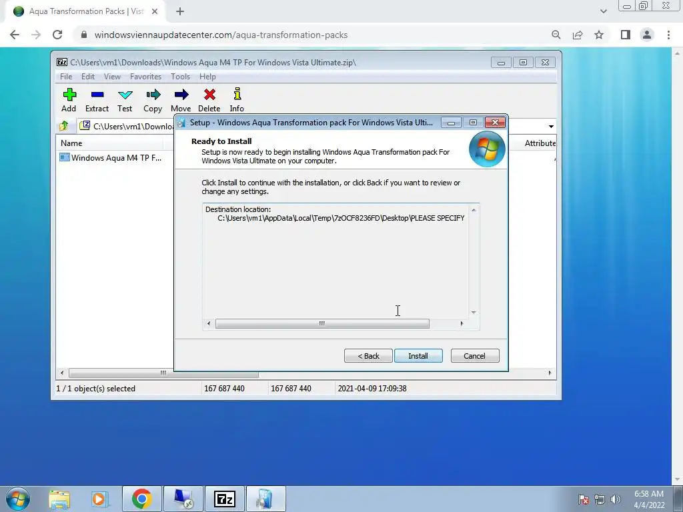The image size is (683, 512).
Task: Switch to Chrome via taskbar icon
Action: pos(142,499)
